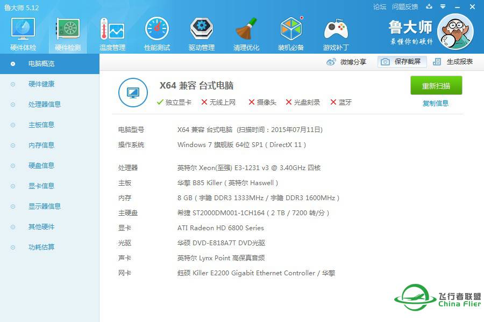
Task: Open 游戏补丁 game patches
Action: click(336, 32)
